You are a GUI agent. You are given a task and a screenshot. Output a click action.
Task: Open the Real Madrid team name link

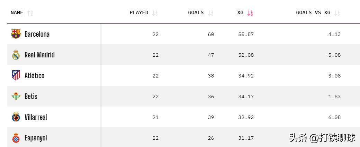tap(39, 55)
